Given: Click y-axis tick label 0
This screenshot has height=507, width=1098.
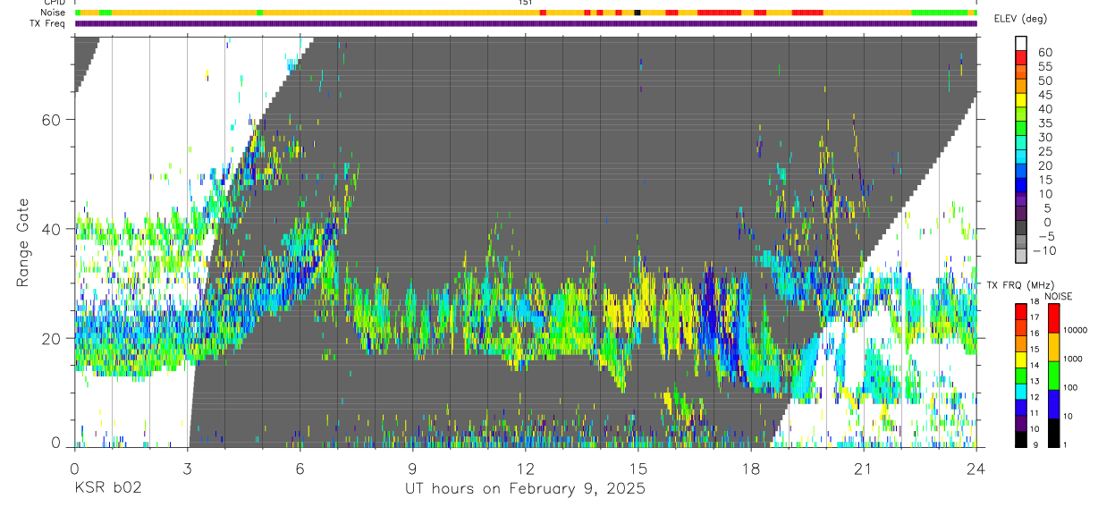Looking at the screenshot, I should click(56, 444).
